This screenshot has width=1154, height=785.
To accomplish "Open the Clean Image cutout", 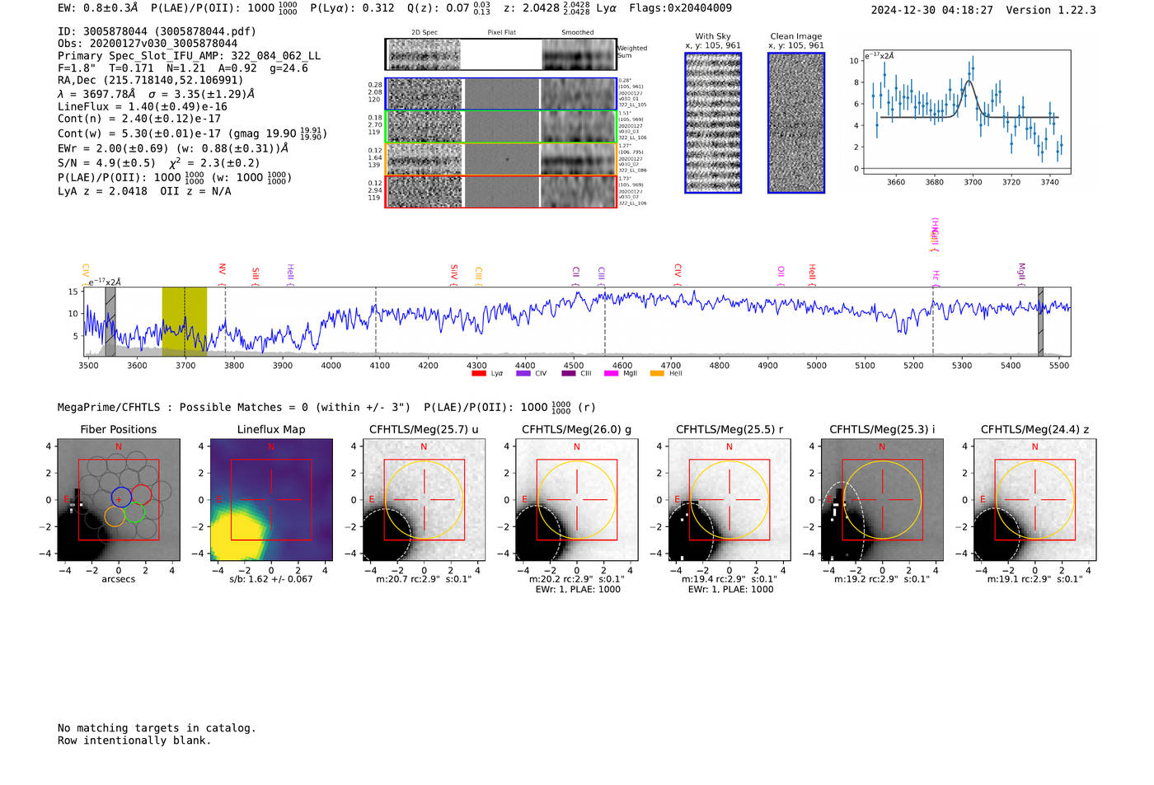I will point(796,123).
